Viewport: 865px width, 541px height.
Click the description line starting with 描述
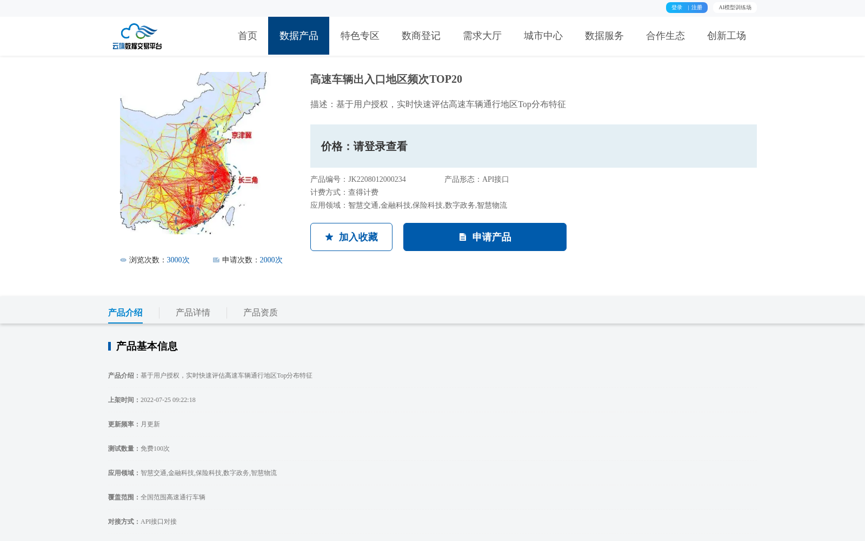pos(438,104)
